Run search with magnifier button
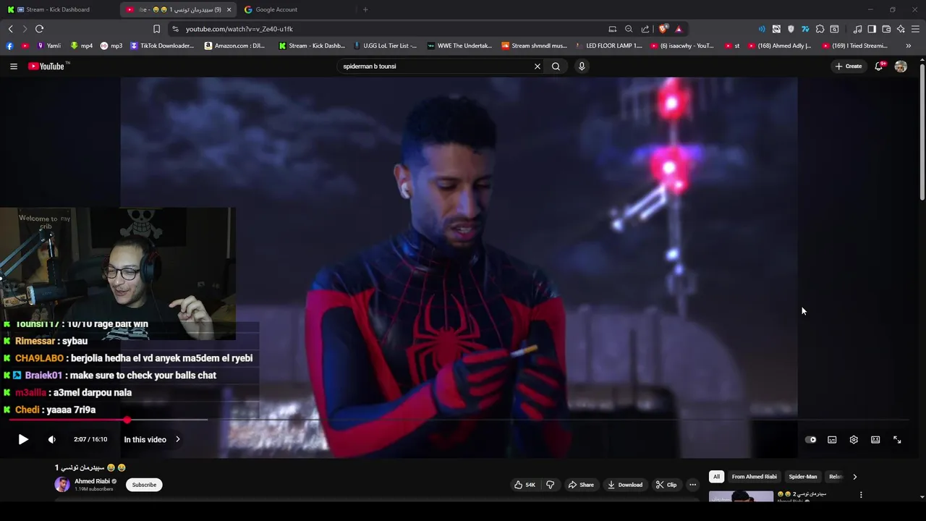The image size is (926, 521). pos(556,66)
